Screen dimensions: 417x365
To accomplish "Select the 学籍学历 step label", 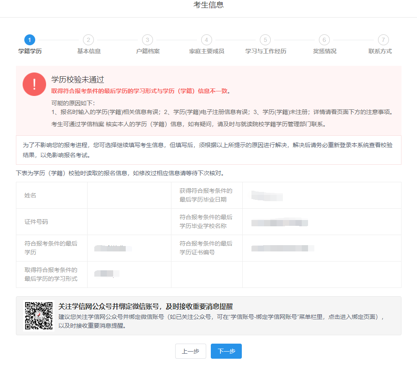I will (30, 51).
